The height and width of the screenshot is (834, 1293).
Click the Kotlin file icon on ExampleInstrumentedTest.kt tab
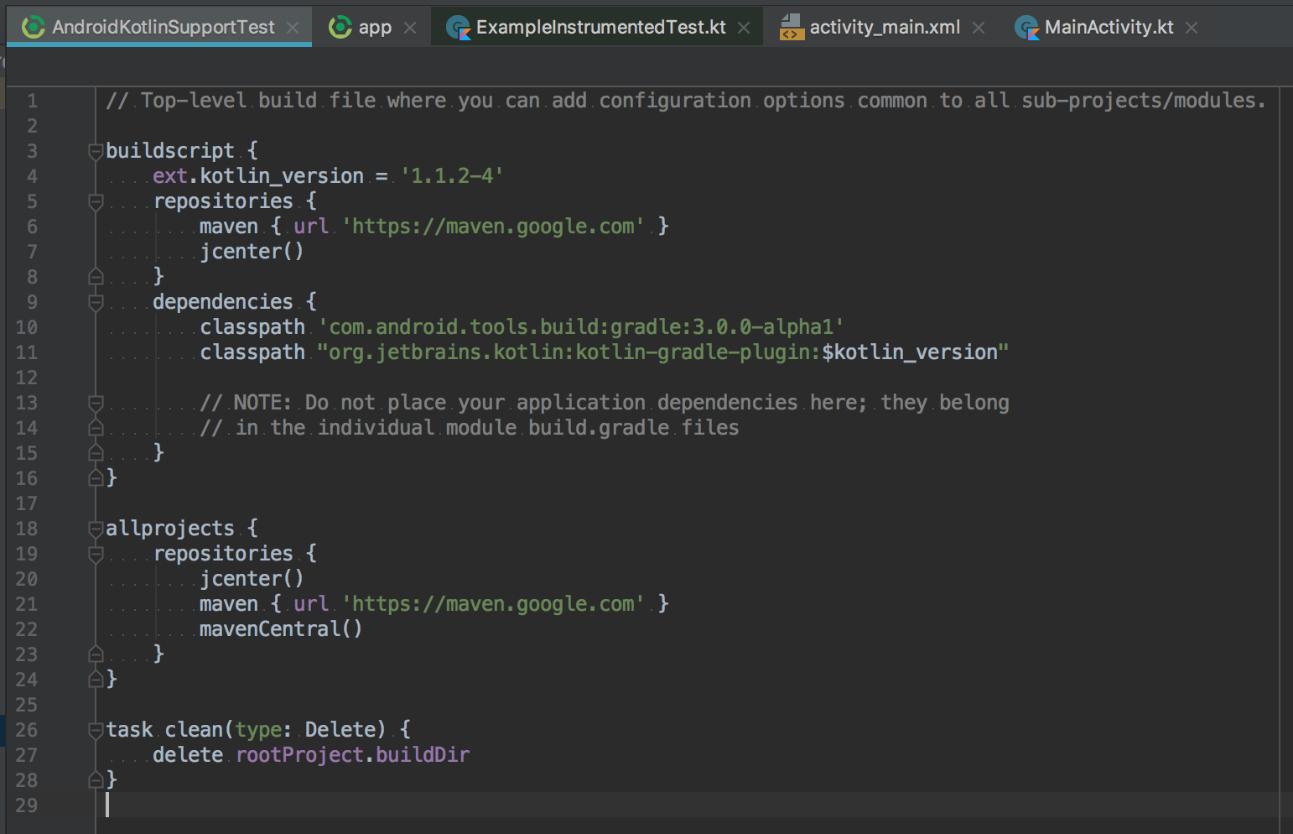tap(459, 28)
